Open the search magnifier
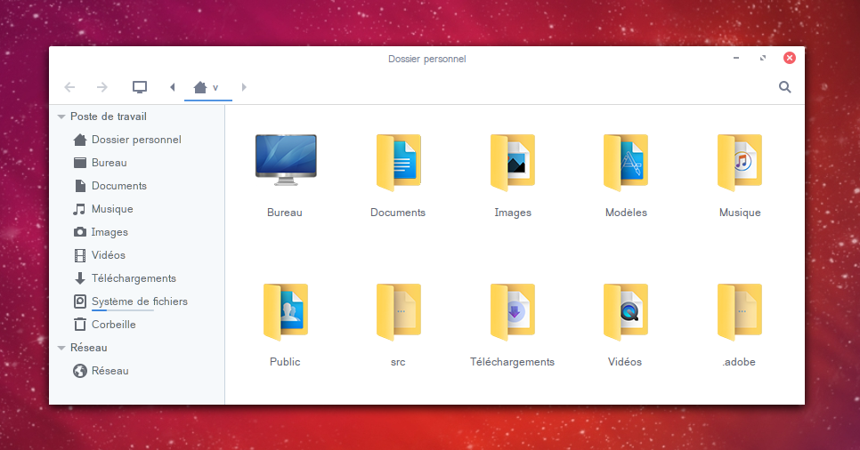This screenshot has height=450, width=860. tap(785, 87)
